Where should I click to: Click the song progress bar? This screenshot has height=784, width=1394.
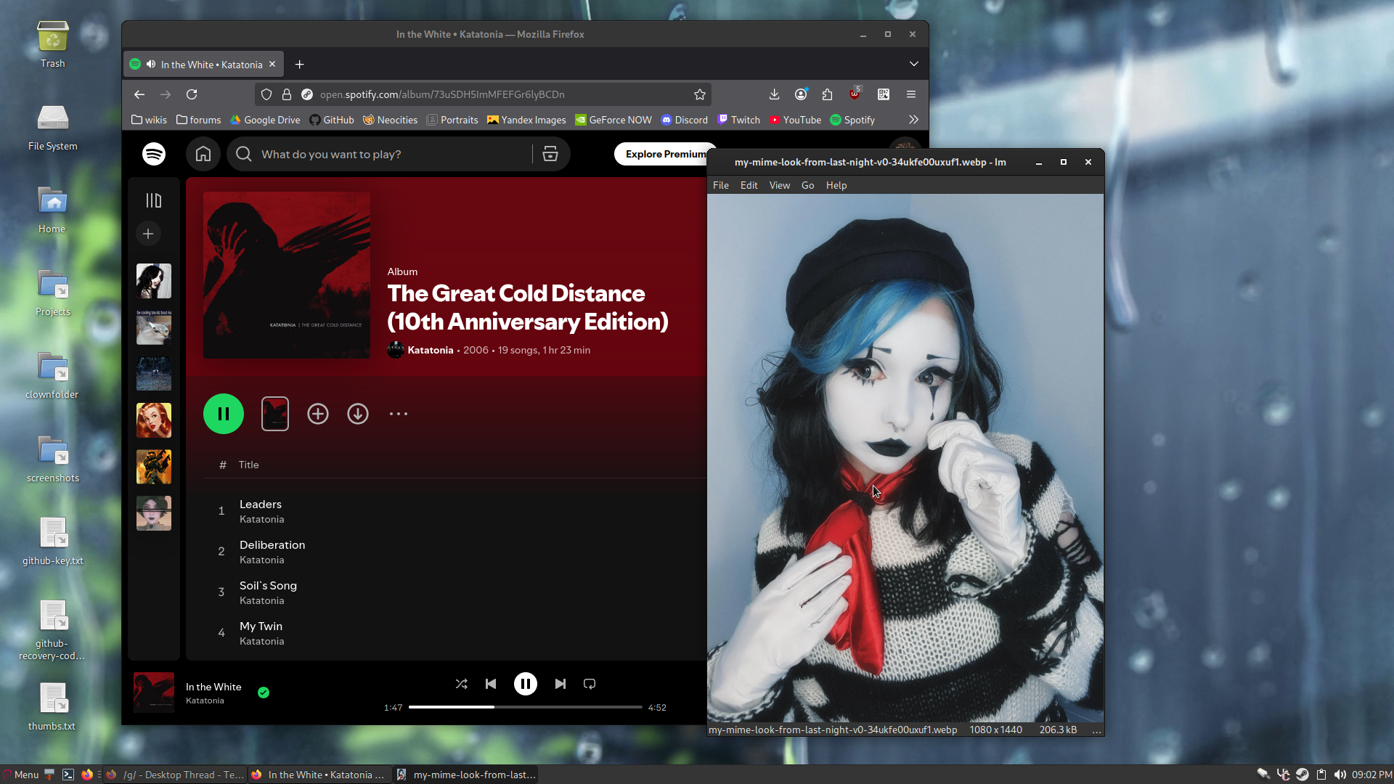(524, 707)
